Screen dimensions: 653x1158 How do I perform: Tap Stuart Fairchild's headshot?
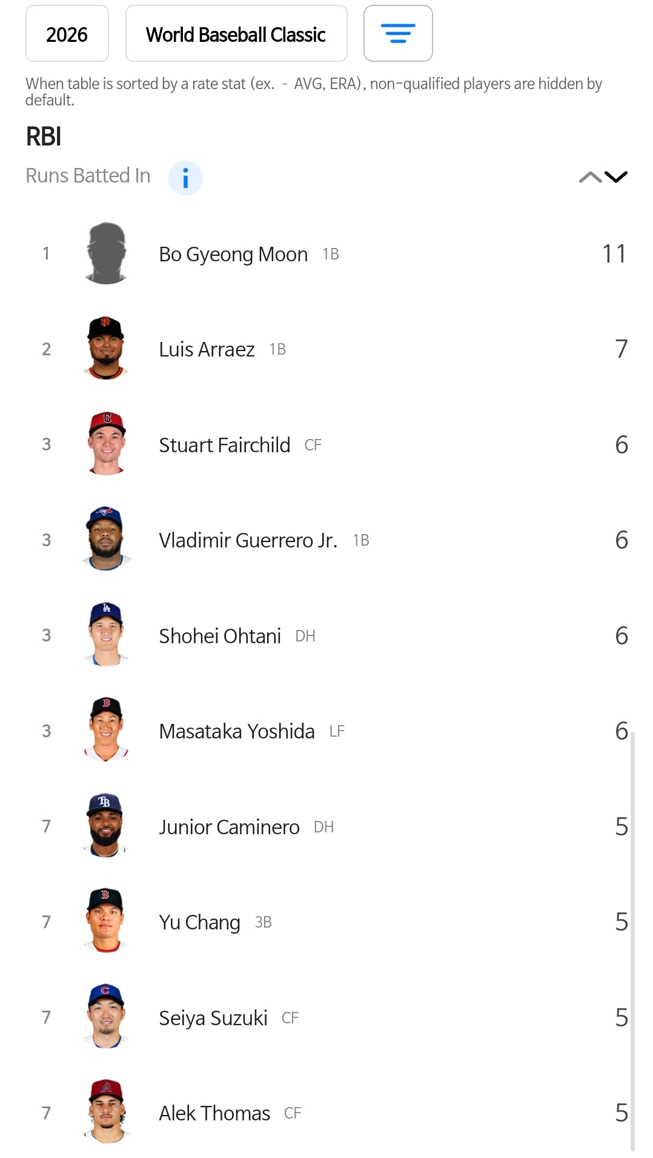pyautogui.click(x=107, y=444)
